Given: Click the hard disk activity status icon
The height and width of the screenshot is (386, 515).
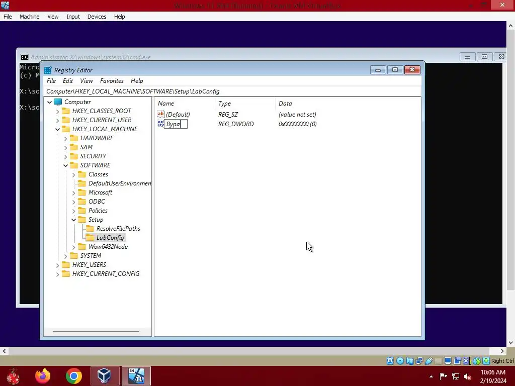Looking at the screenshot, I should pyautogui.click(x=390, y=361).
